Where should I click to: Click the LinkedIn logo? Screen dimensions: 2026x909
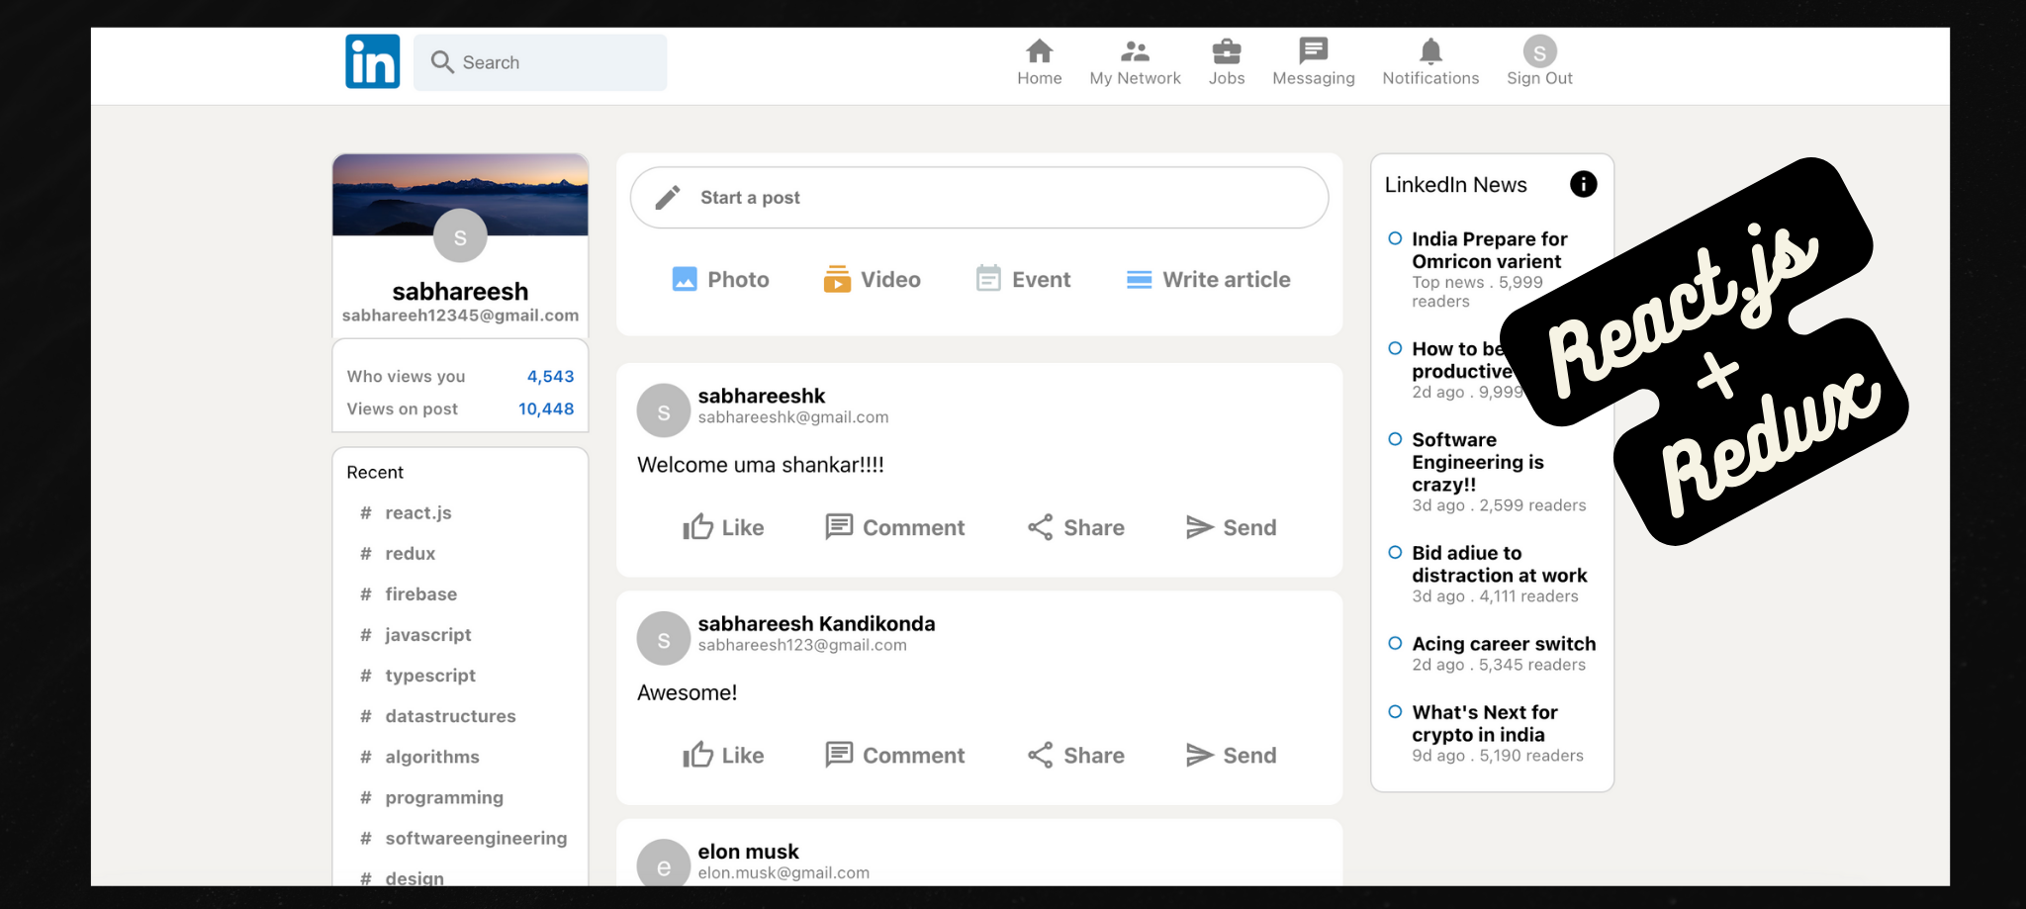372,60
